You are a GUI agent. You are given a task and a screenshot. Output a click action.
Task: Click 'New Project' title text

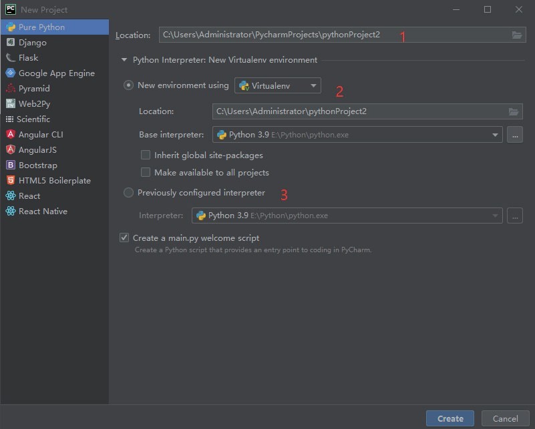[x=44, y=10]
